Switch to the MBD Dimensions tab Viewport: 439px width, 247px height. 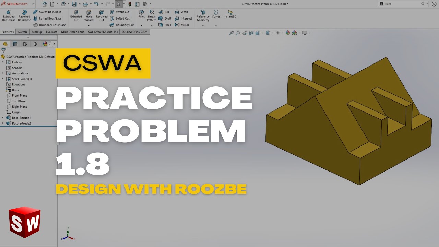[x=72, y=32]
